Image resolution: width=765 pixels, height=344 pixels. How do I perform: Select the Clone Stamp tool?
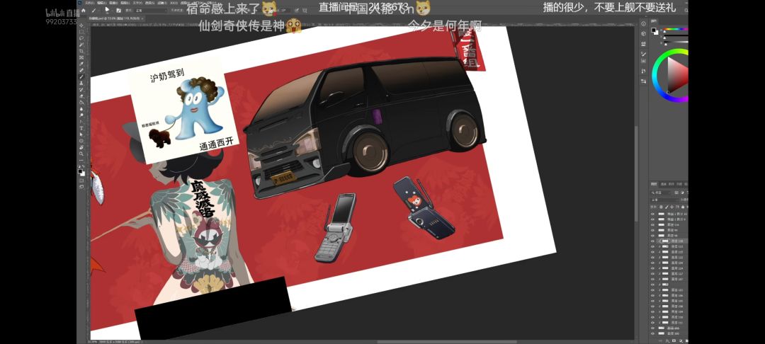pyautogui.click(x=81, y=83)
